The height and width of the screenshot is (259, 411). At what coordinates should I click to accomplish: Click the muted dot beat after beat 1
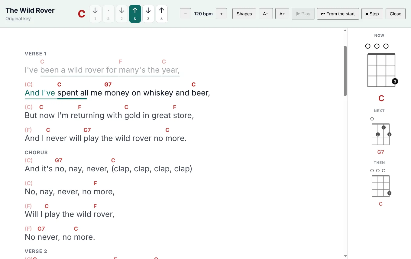(x=108, y=14)
